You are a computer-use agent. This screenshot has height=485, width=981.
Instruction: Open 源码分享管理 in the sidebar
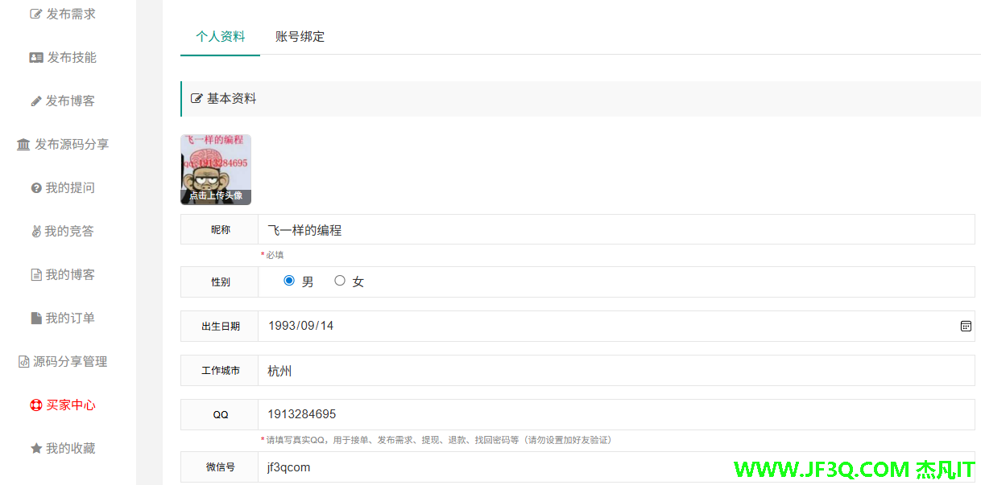69,362
